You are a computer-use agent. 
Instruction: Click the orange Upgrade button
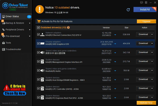pyautogui.click(x=146, y=21)
